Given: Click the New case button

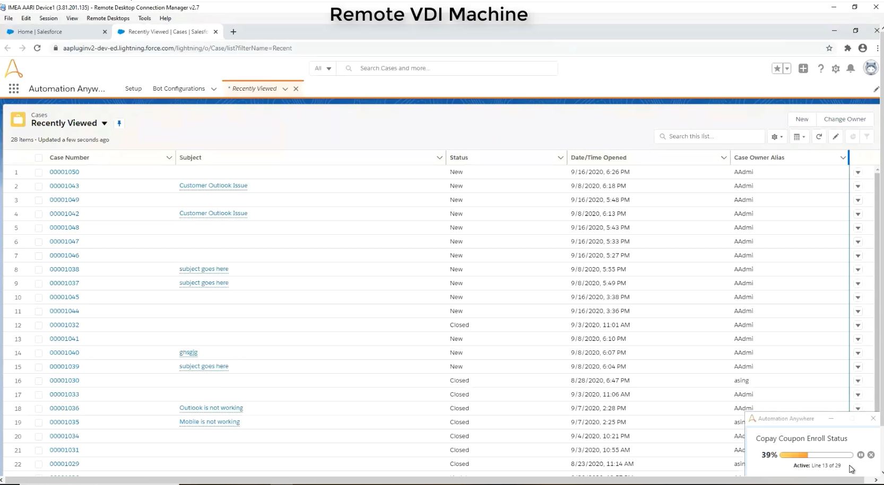Looking at the screenshot, I should coord(802,119).
